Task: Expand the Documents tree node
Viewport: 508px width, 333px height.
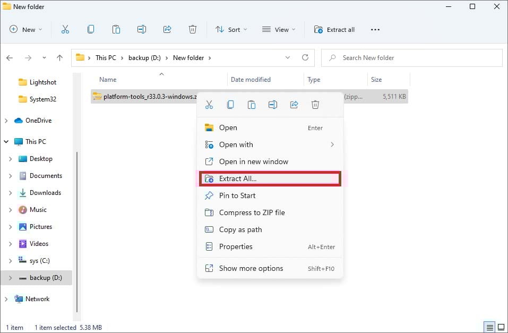Action: click(11, 176)
